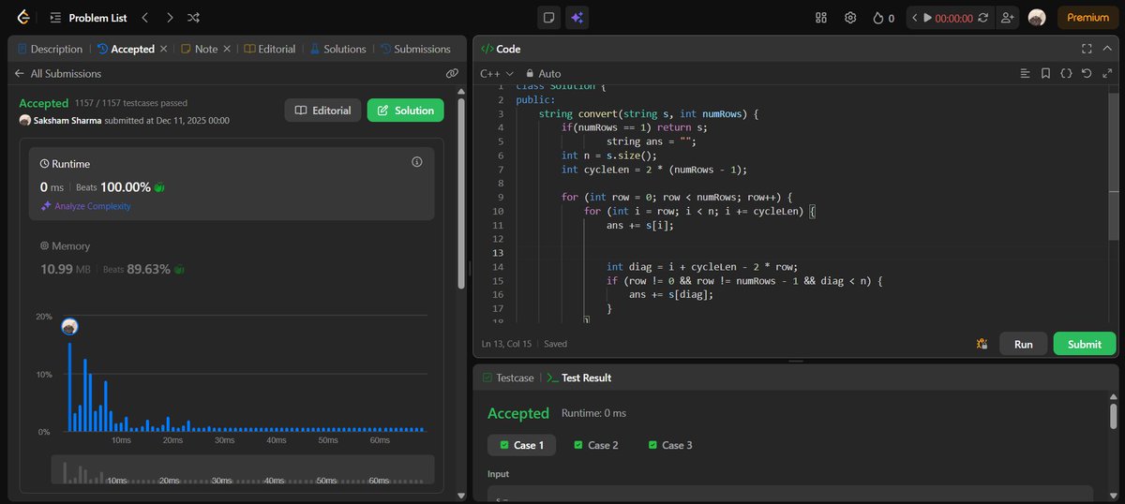The width and height of the screenshot is (1125, 504).
Task: Bookmark the code snippet icon
Action: pyautogui.click(x=1045, y=73)
